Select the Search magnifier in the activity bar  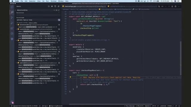tap(12, 12)
